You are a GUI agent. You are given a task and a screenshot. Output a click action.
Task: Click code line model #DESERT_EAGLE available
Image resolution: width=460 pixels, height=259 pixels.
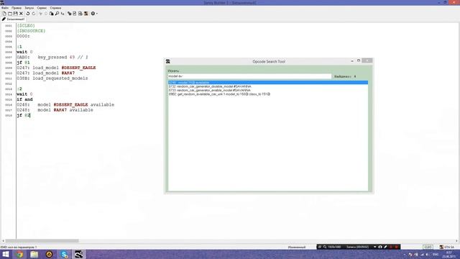65,105
